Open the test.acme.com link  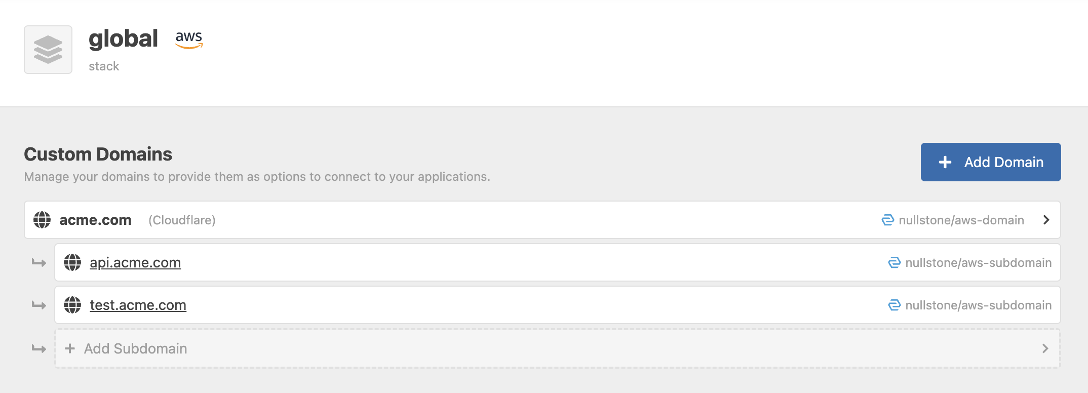pos(138,305)
